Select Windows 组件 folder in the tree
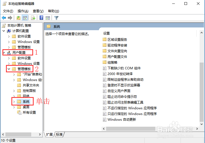The width and height of the screenshot is (205, 143). pos(32,80)
